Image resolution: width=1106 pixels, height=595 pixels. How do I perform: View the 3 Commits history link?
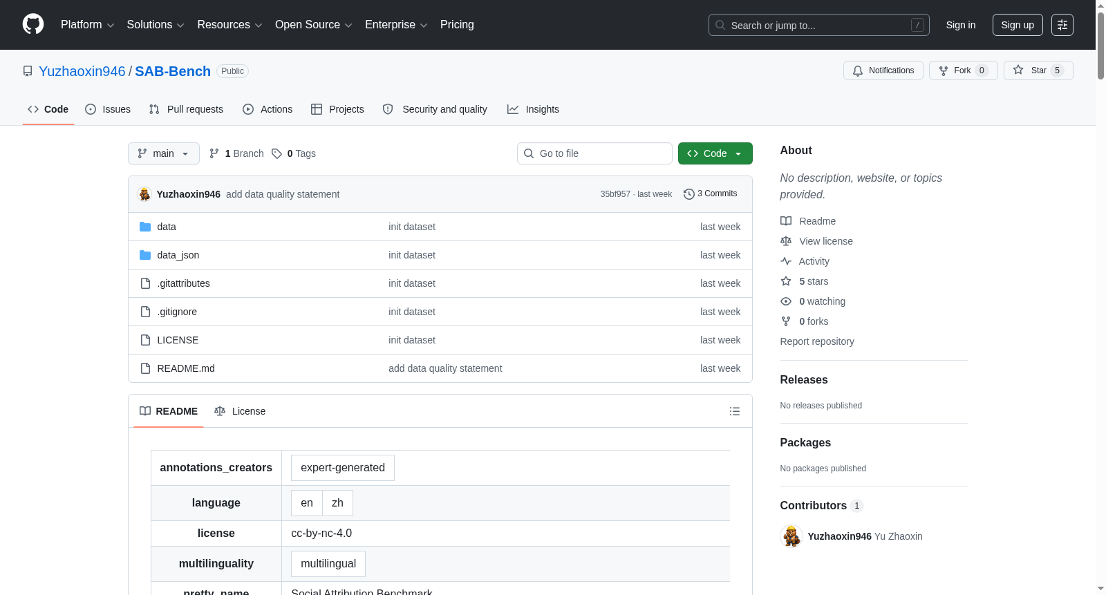click(x=711, y=194)
